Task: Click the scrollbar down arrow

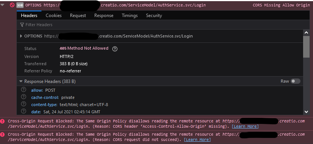Action: pyautogui.click(x=307, y=112)
